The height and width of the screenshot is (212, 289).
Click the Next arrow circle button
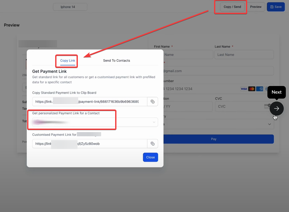point(277,109)
